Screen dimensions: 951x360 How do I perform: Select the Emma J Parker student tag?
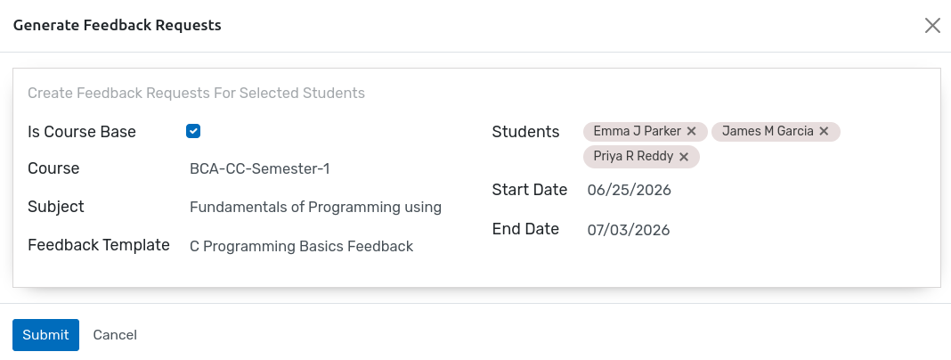click(x=637, y=131)
